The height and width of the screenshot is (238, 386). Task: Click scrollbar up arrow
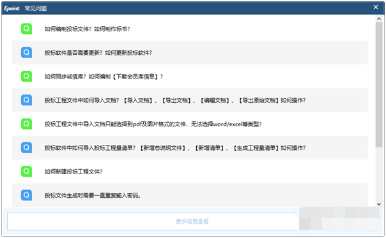click(379, 19)
